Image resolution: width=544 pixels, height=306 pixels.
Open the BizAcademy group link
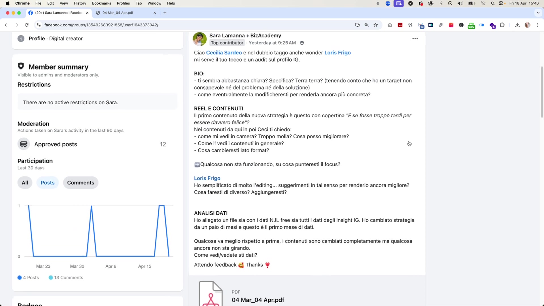click(265, 36)
